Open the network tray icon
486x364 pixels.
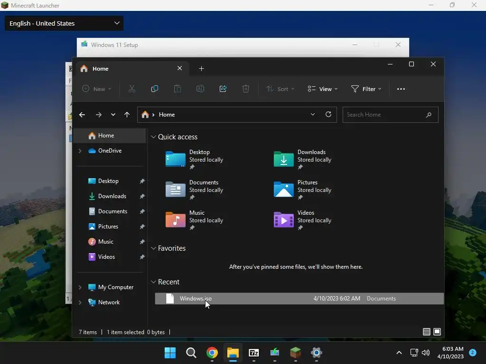[414, 353]
